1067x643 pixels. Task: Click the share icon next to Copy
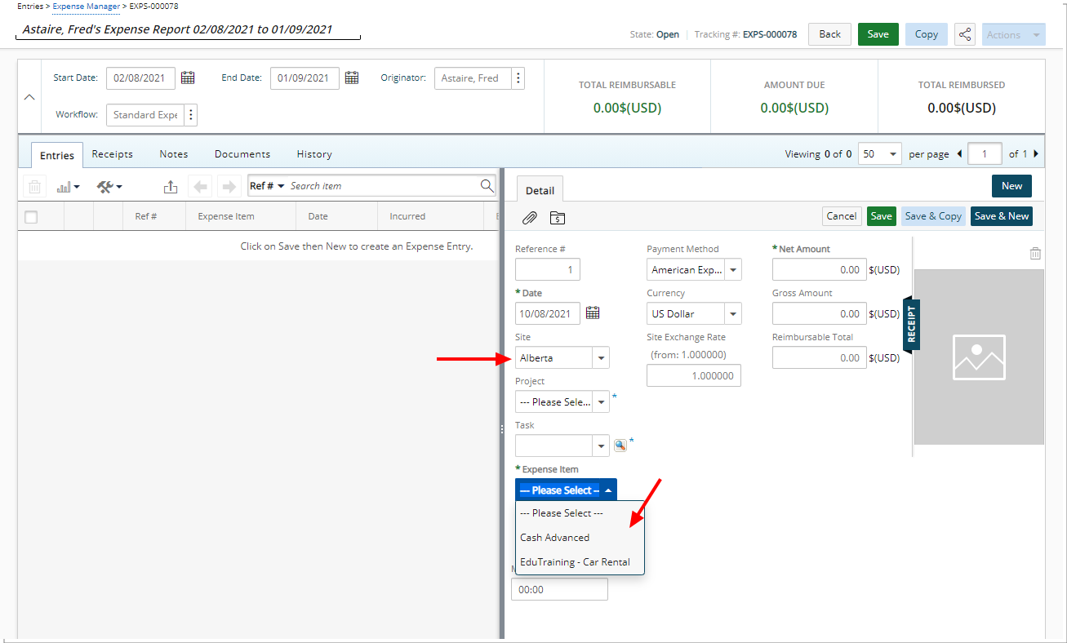tap(965, 34)
